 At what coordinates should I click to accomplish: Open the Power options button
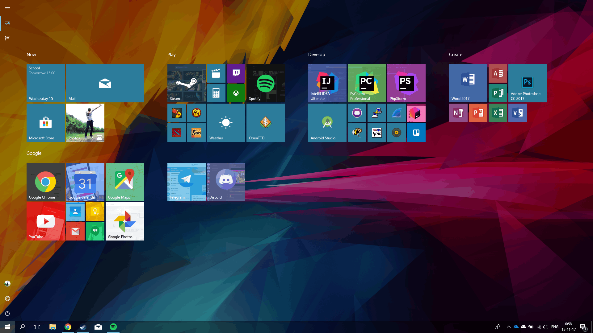point(7,313)
